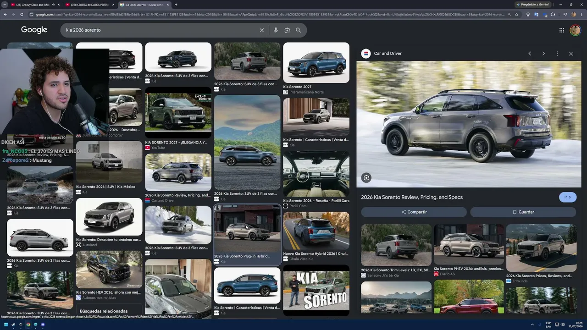Open the Google account avatar menu
This screenshot has height=330, width=587.
575,30
